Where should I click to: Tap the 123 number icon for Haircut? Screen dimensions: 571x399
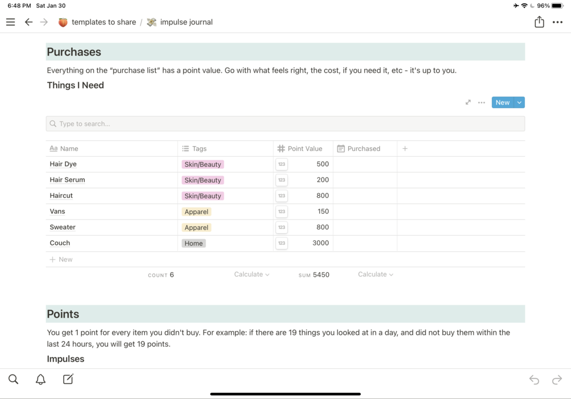pyautogui.click(x=281, y=196)
